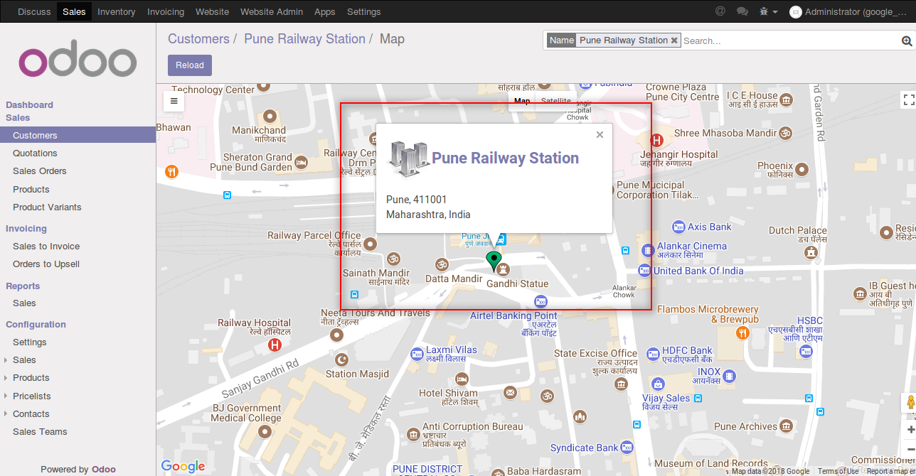
Task: Expand the Sales configuration submenu
Action: [6, 360]
